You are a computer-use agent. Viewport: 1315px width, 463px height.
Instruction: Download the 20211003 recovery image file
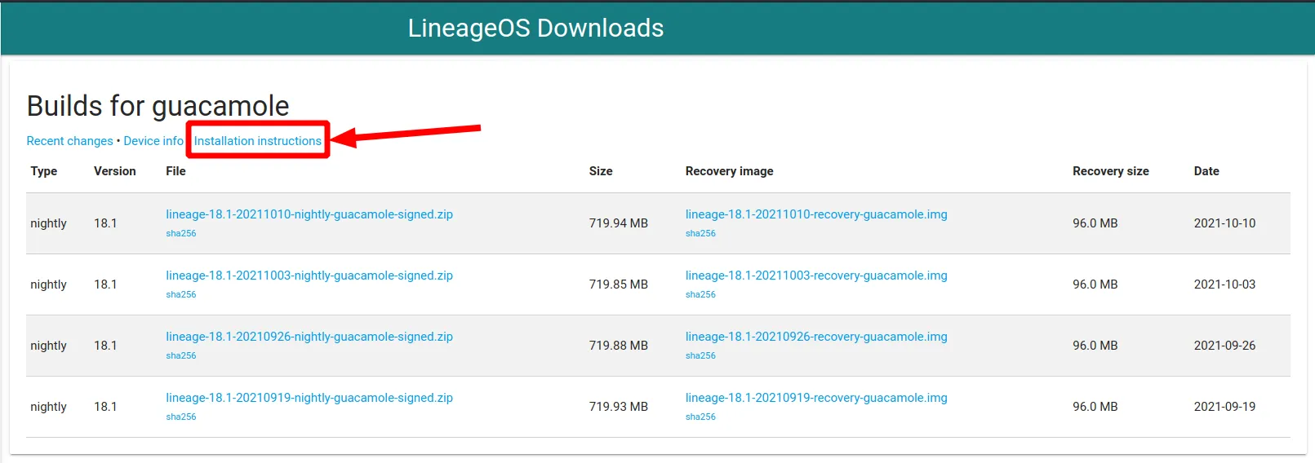815,276
